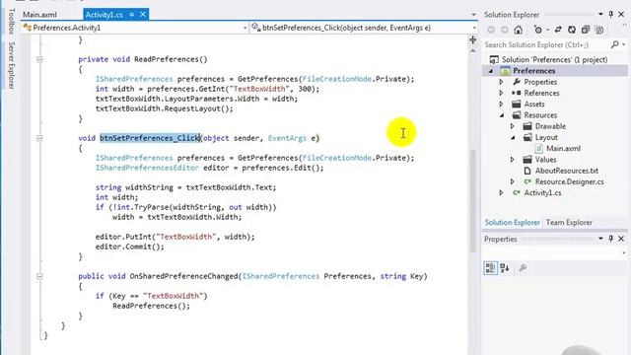Click 'int width;' declaration in code
Viewport: 631px width, 355px height.
tap(116, 197)
